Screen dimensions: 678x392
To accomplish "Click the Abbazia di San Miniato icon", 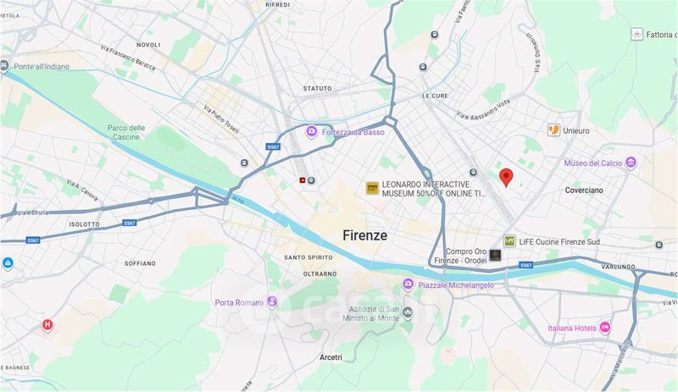I will coord(408,312).
